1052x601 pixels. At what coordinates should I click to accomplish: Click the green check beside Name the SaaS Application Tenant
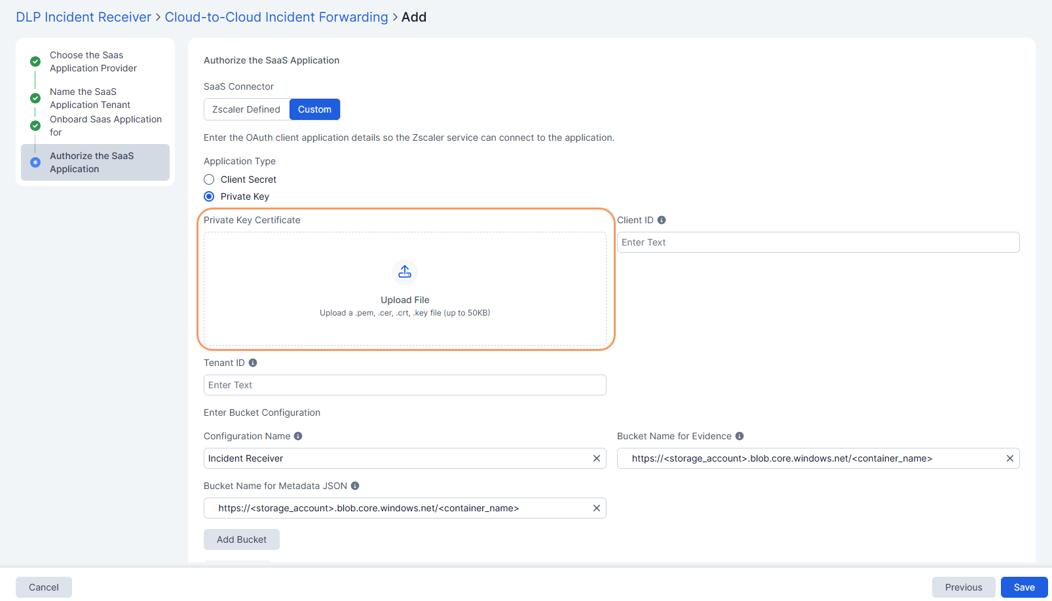click(35, 98)
